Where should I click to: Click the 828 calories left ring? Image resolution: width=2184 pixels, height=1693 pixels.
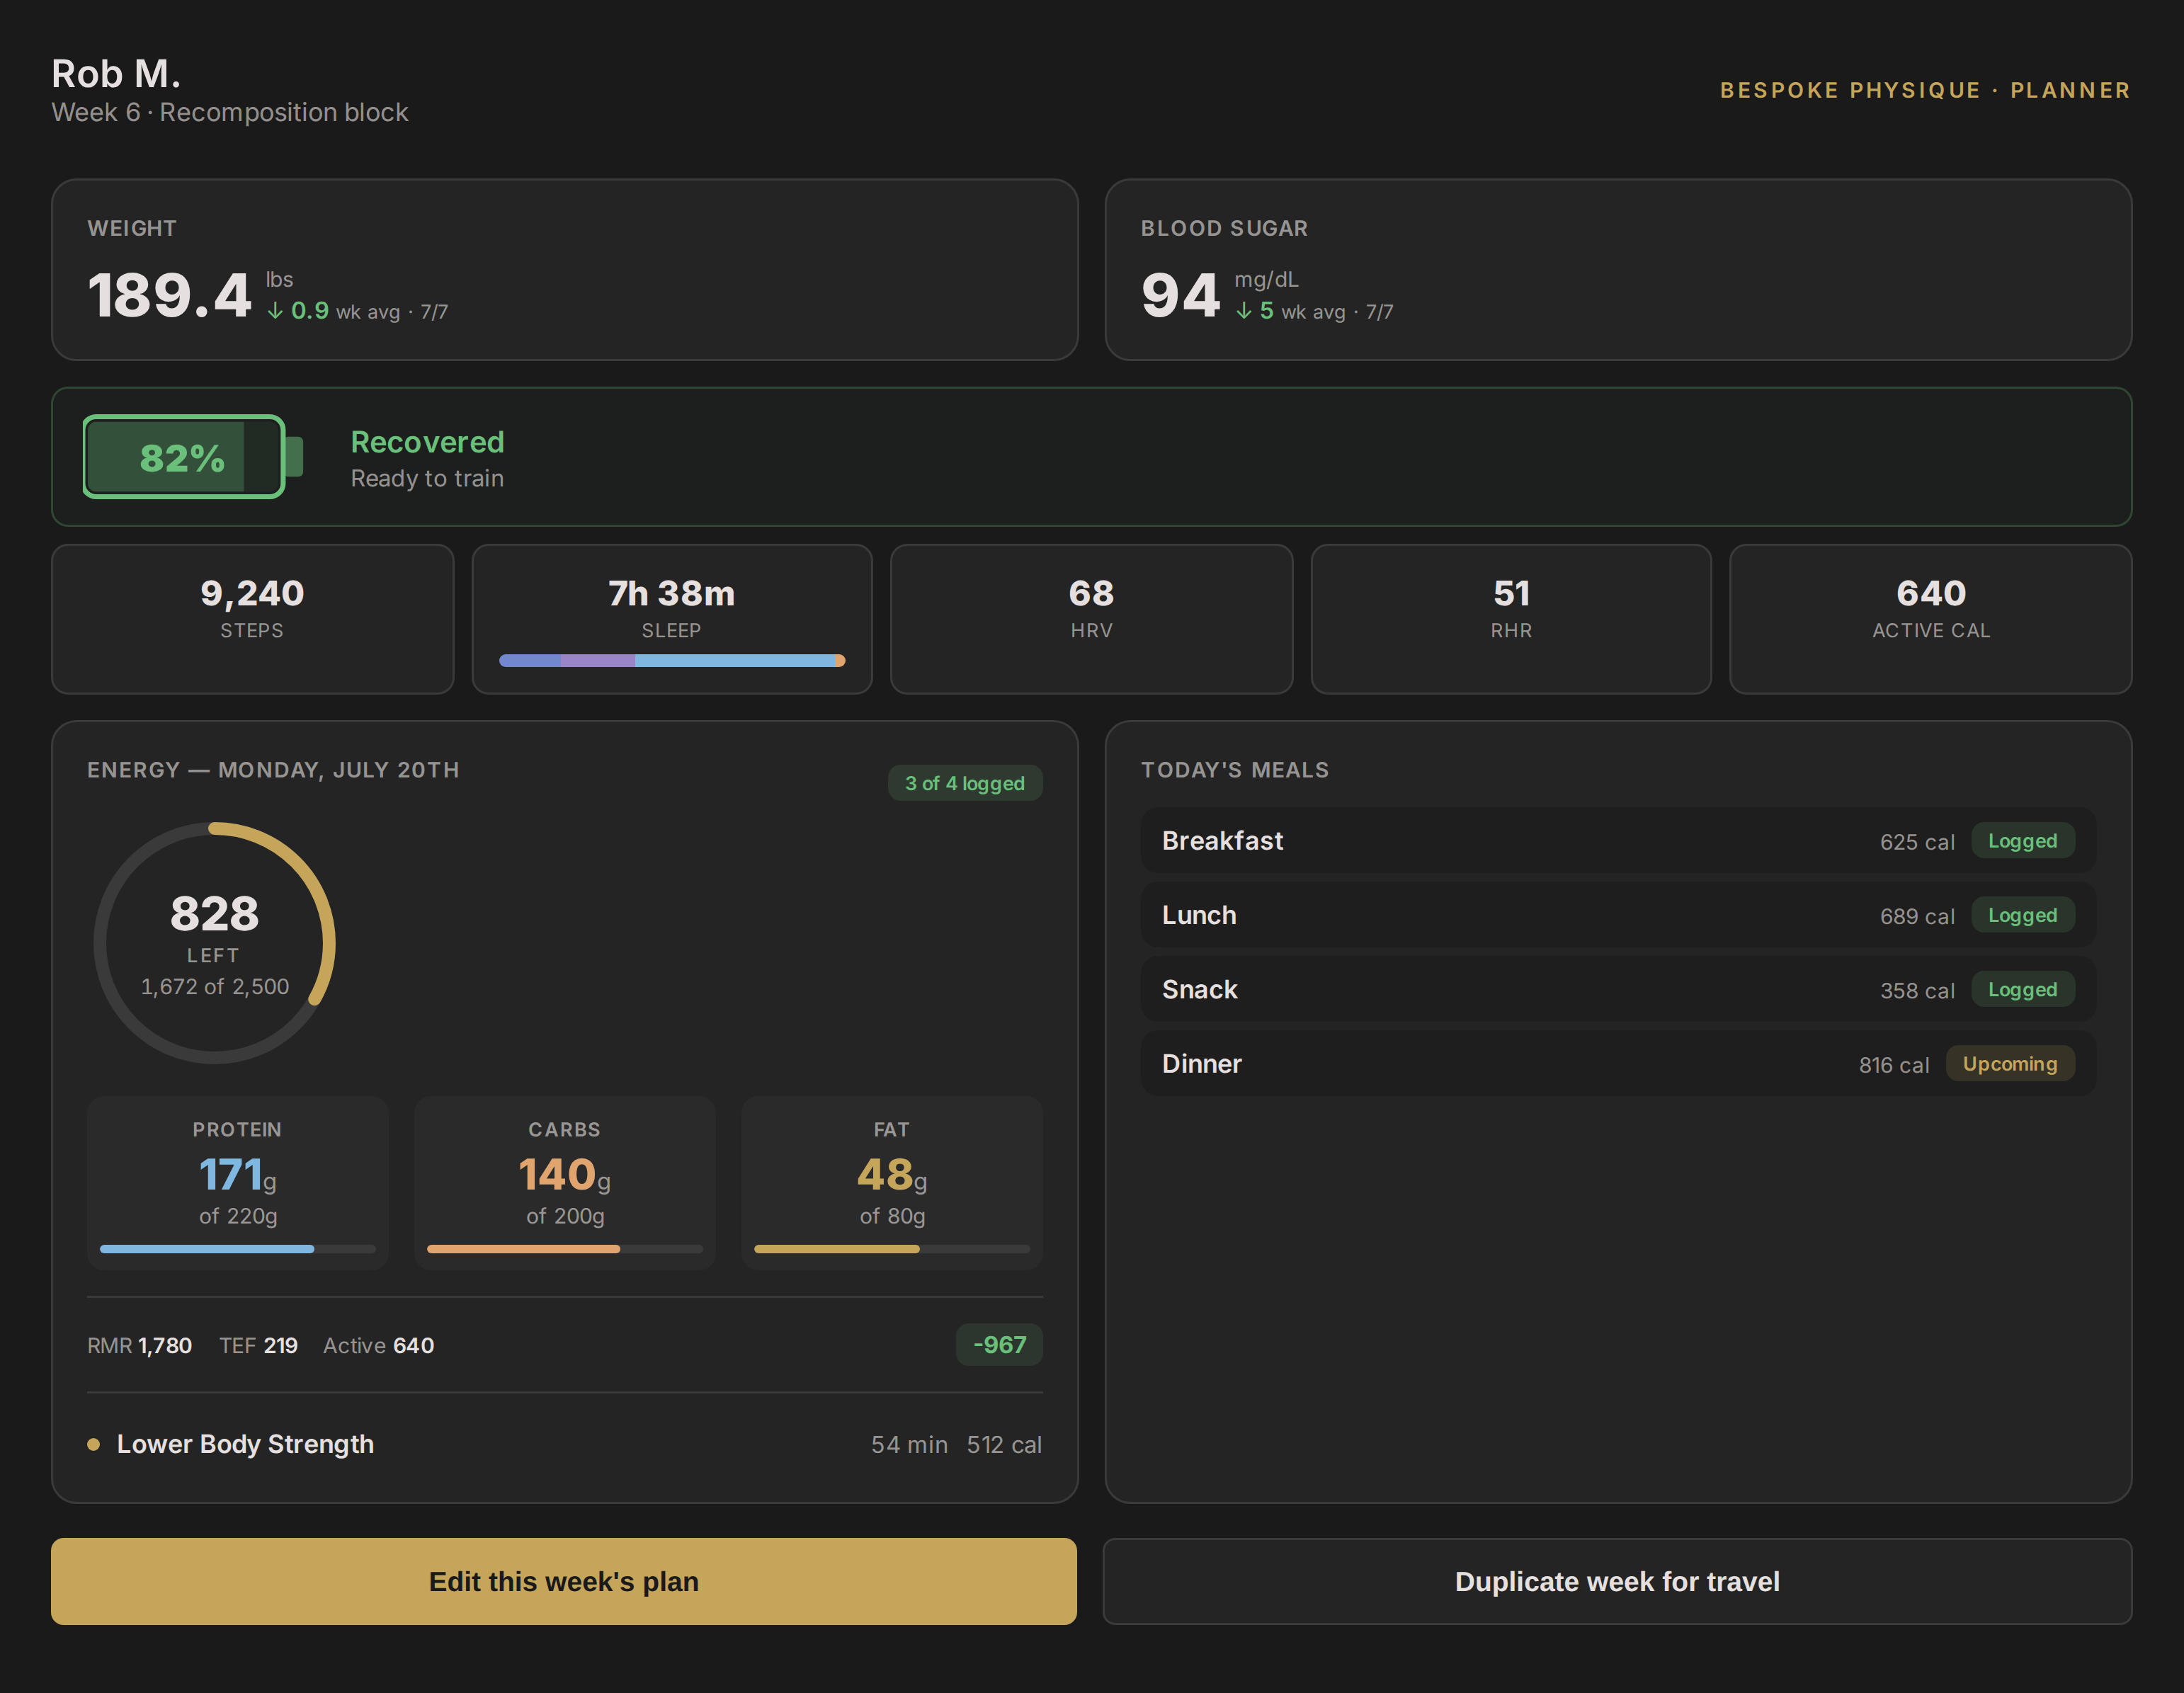pos(214,943)
